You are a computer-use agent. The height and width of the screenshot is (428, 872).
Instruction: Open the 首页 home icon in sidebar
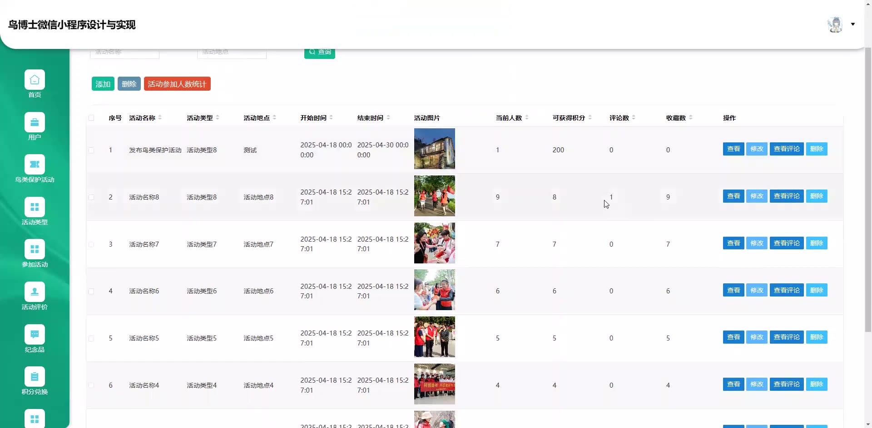pyautogui.click(x=35, y=80)
